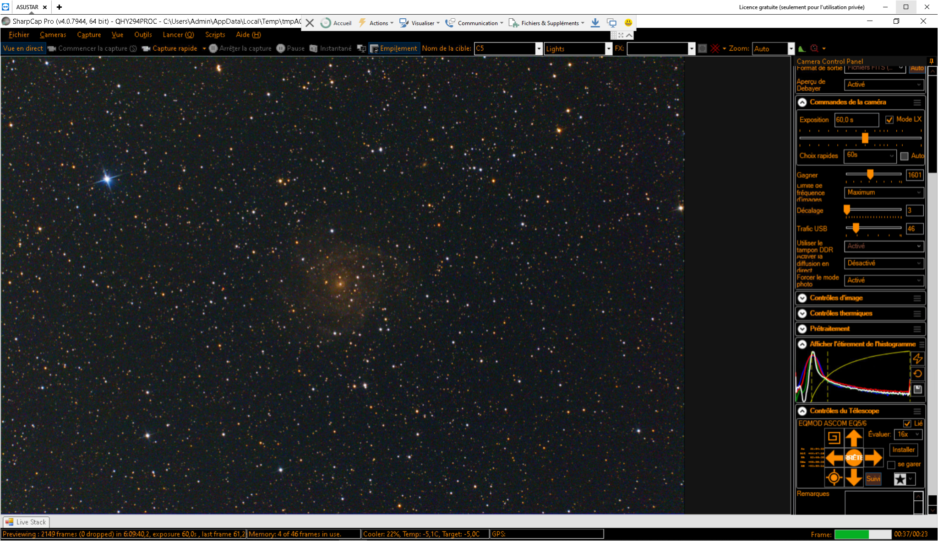
Task: Click the TeamViewer download arrow icon
Action: coord(595,22)
